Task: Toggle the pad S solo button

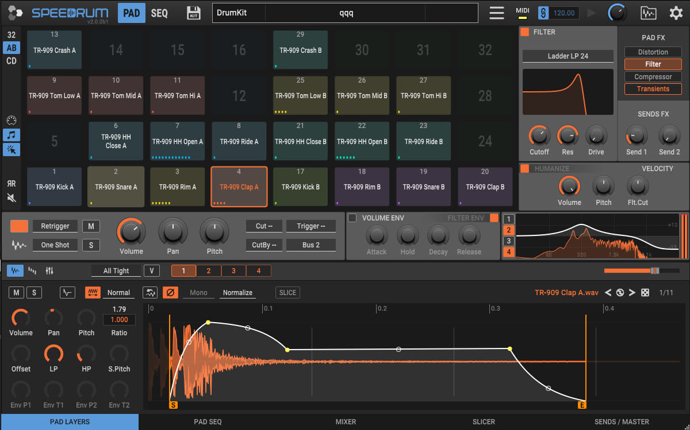Action: coord(91,245)
